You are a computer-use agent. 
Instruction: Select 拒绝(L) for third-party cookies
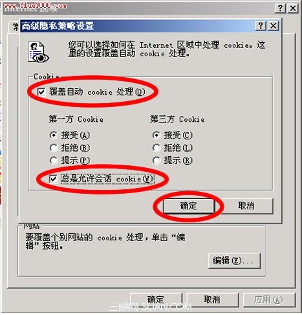click(156, 148)
